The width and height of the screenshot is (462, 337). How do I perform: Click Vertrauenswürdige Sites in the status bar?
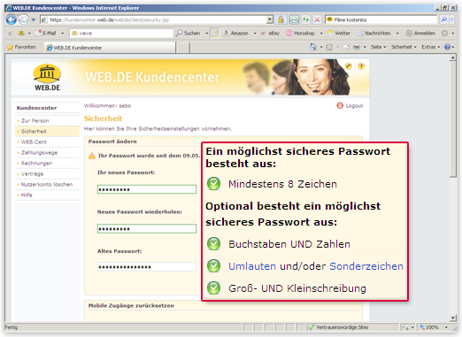click(339, 327)
